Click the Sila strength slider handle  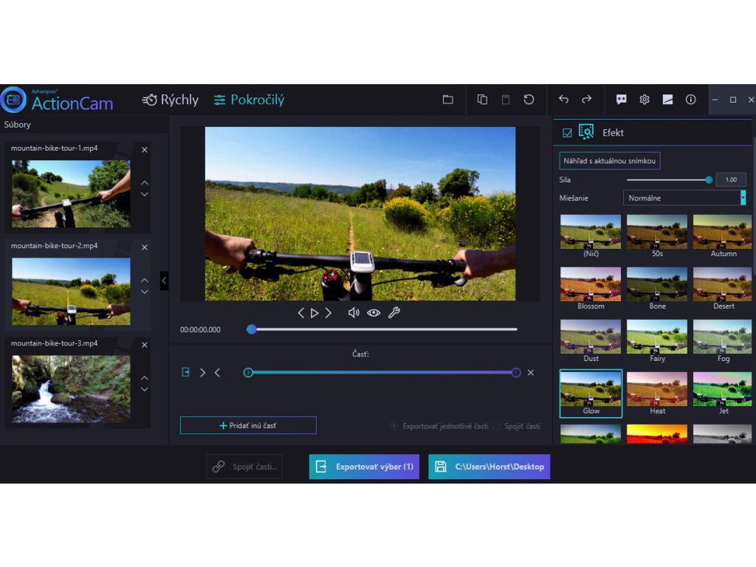click(x=709, y=179)
